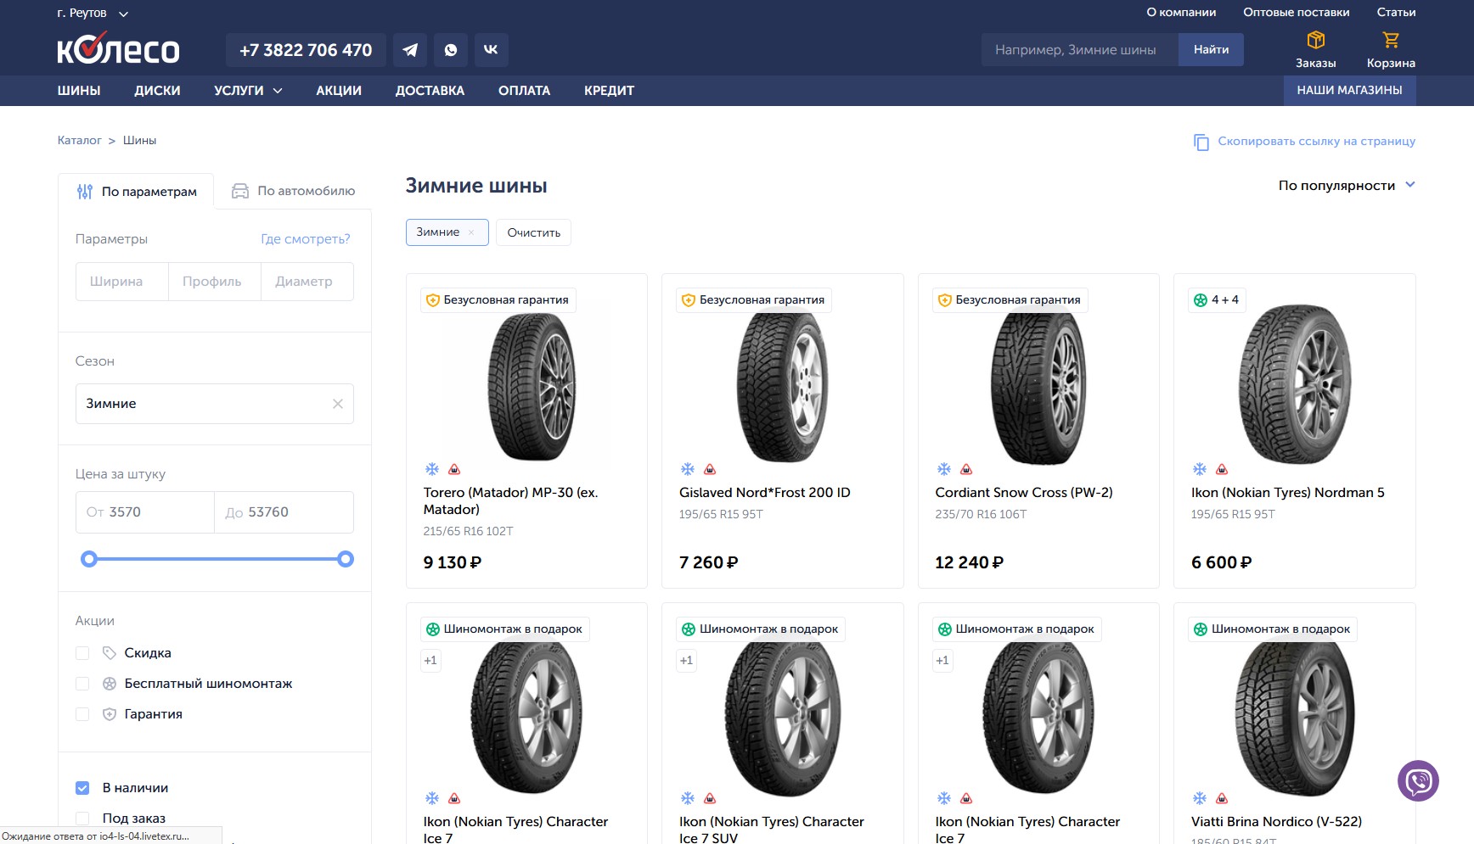Switch to the По автомобилю tab
1474x844 pixels.
[294, 191]
